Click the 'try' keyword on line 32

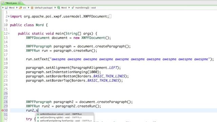(x=29, y=119)
